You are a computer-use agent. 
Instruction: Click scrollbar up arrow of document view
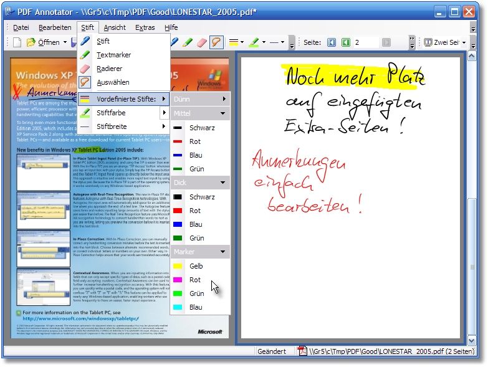click(472, 56)
